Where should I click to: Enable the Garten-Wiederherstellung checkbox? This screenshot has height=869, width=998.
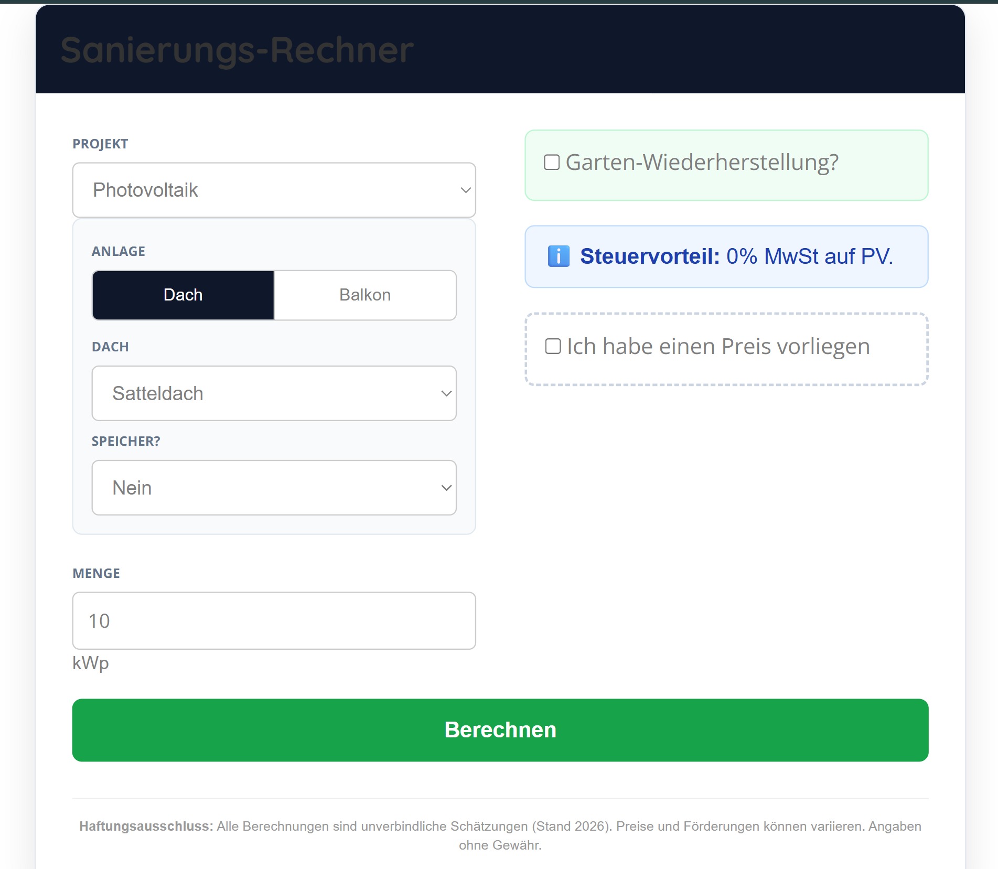pyautogui.click(x=552, y=163)
